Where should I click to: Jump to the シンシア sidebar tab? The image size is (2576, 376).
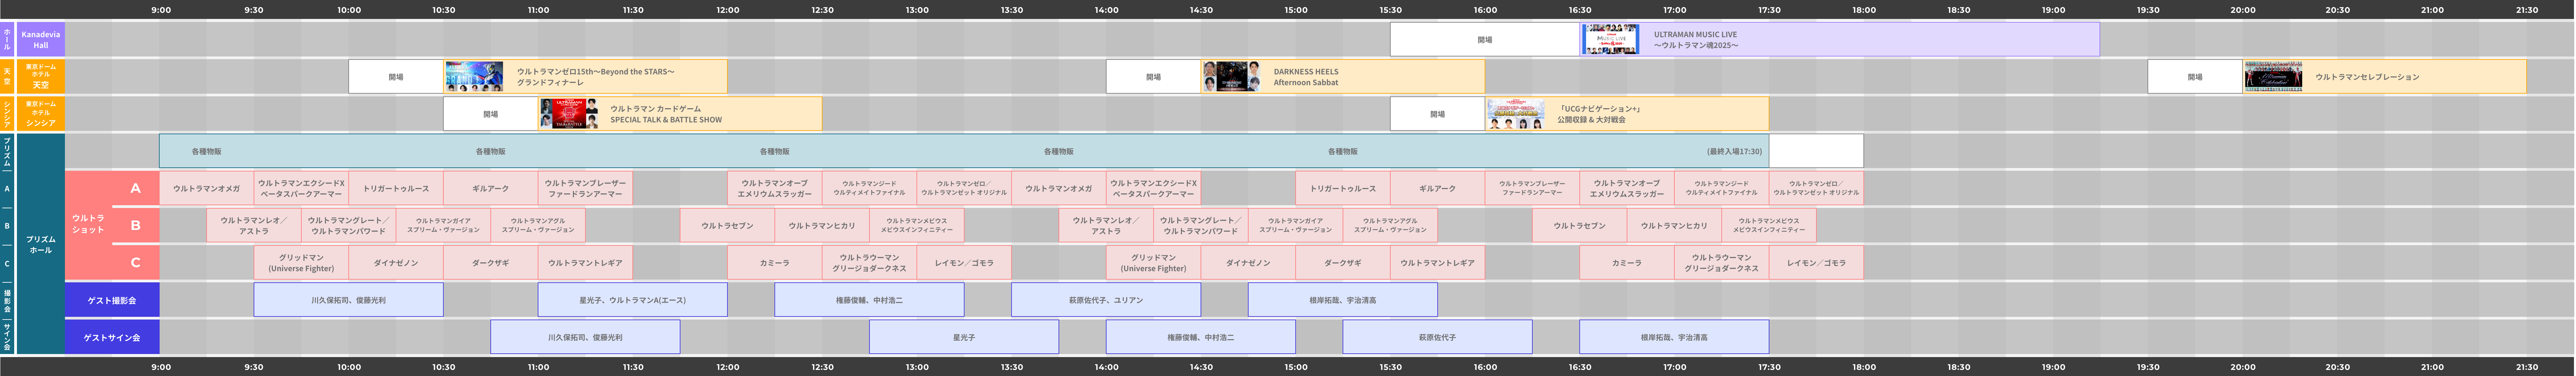point(7,114)
